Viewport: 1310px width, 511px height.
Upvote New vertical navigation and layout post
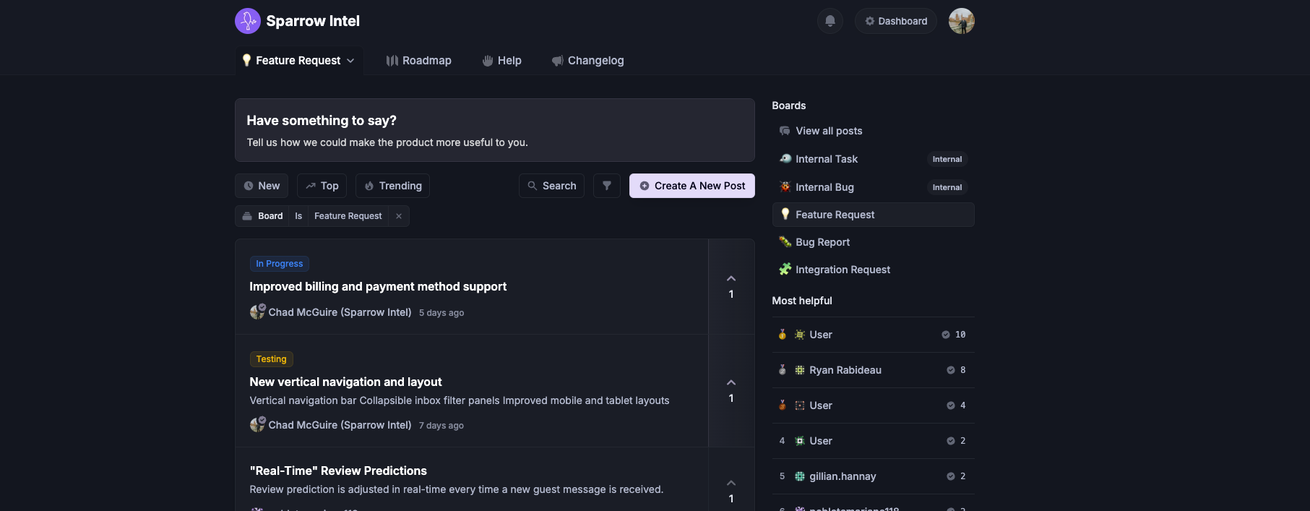click(731, 383)
